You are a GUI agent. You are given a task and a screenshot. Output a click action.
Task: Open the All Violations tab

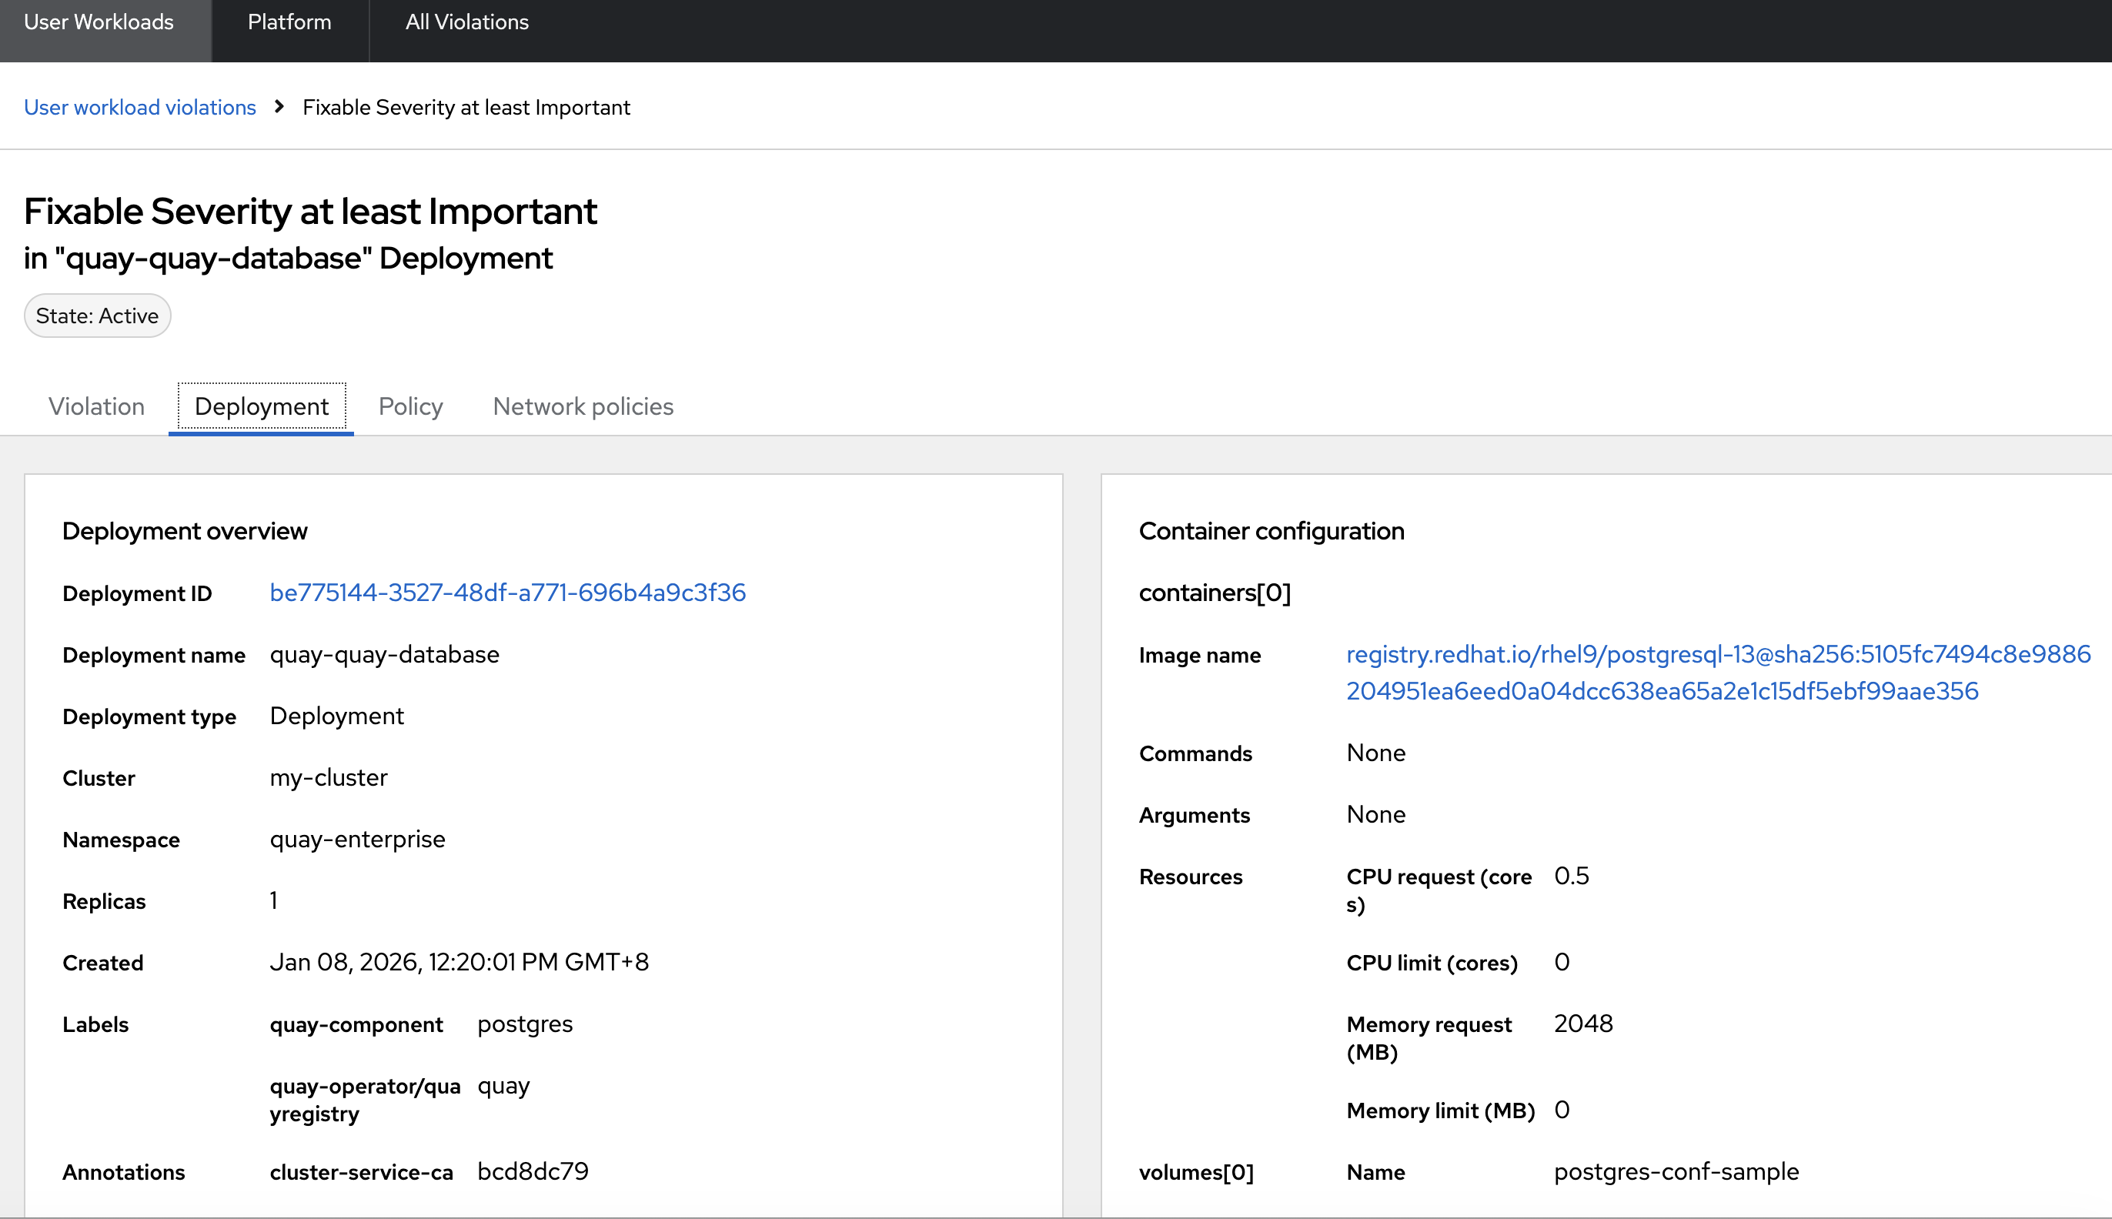click(466, 22)
